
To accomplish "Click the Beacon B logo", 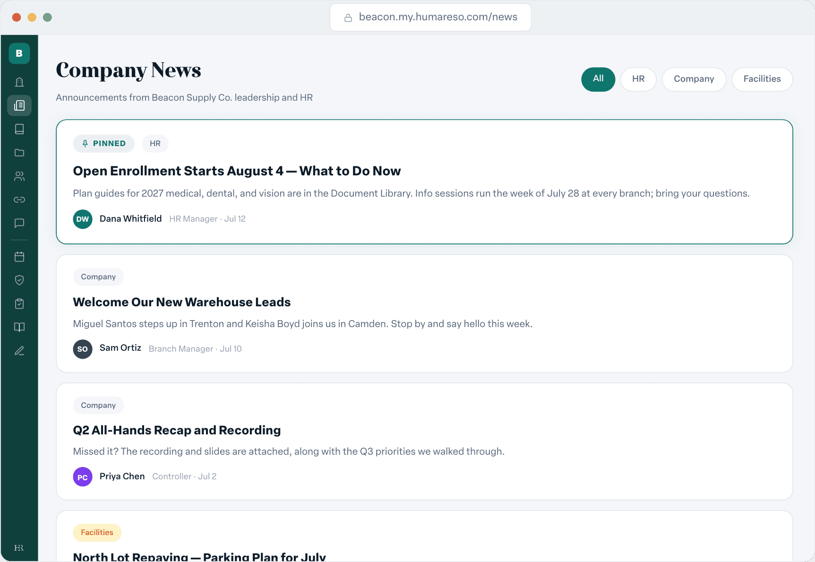I will pyautogui.click(x=19, y=53).
